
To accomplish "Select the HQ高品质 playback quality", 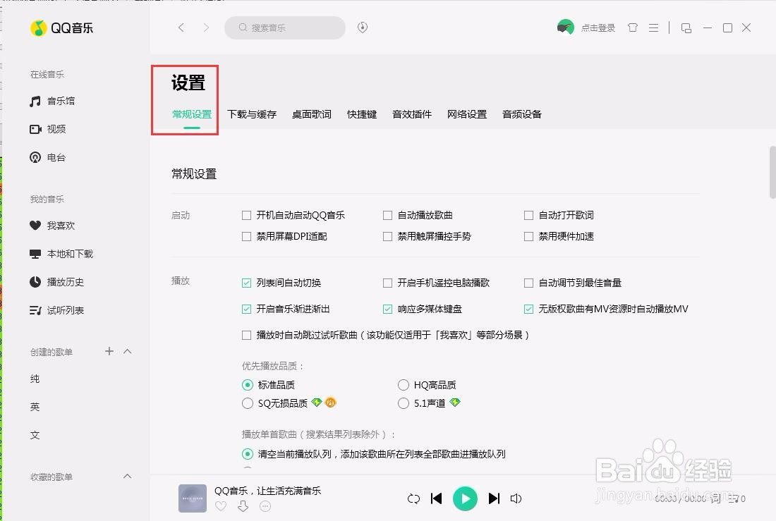I will tap(403, 385).
